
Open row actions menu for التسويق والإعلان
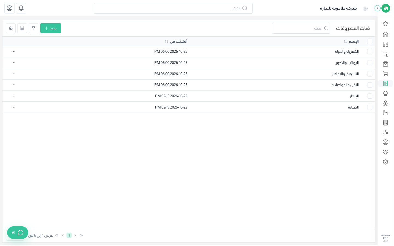click(x=13, y=74)
